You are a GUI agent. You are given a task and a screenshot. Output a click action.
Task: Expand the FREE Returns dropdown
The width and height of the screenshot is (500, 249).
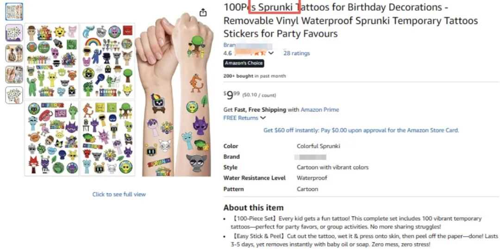pyautogui.click(x=263, y=118)
